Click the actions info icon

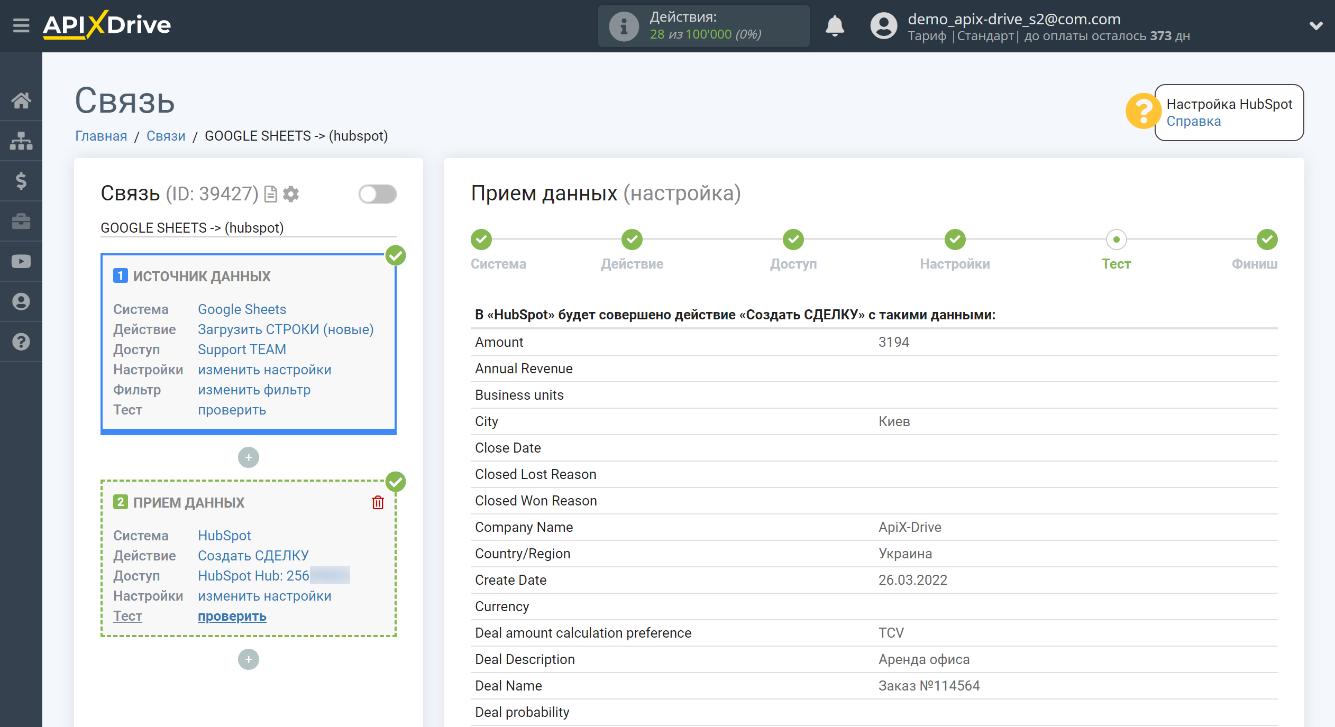[x=624, y=26]
